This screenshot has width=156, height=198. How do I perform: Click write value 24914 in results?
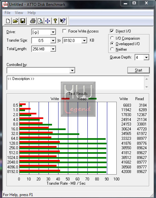pyautogui.click(x=126, y=119)
